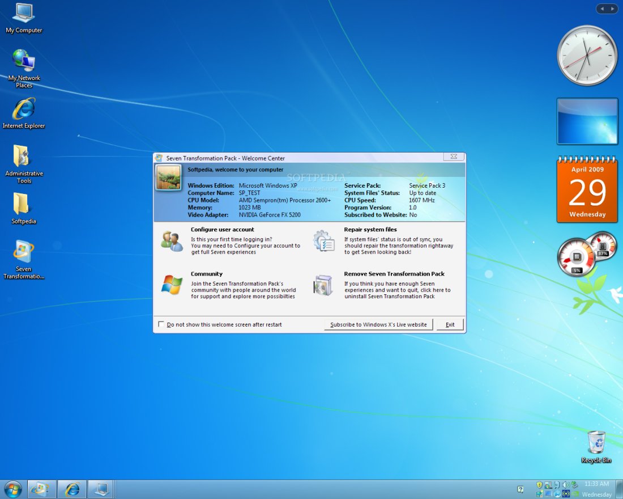Open the Community heading link

tap(207, 274)
